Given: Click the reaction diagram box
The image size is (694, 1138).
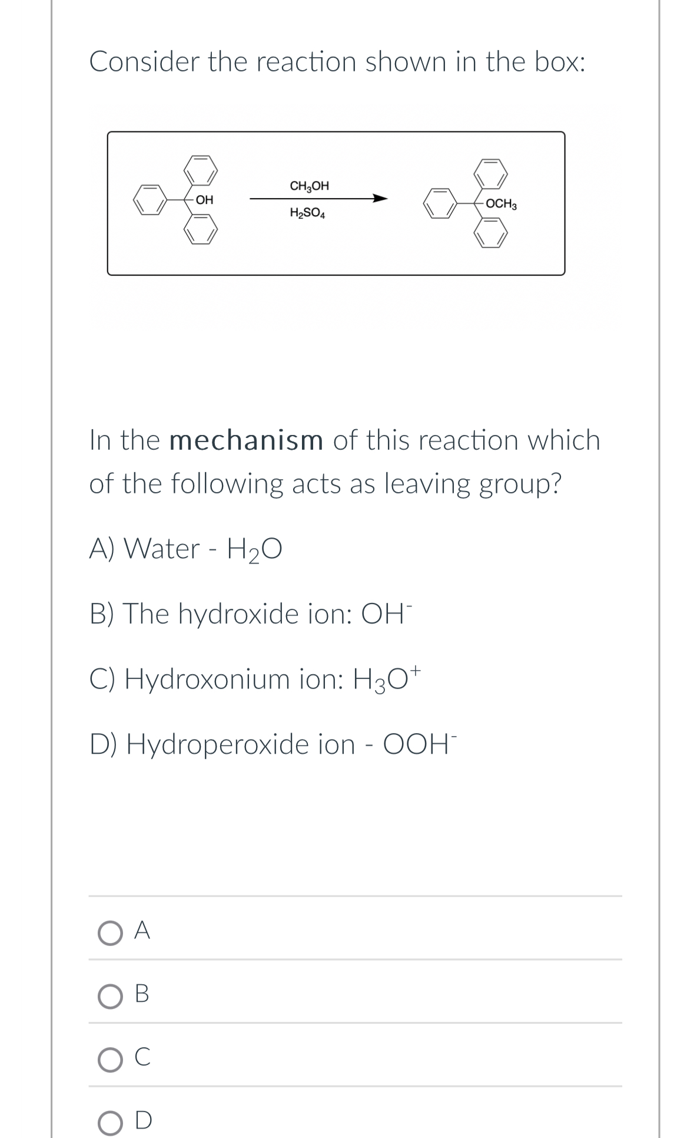Looking at the screenshot, I should pyautogui.click(x=337, y=203).
